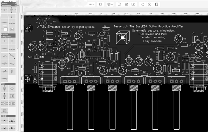The image size is (208, 132).
Task: Click the Tesseract title text on PCB
Action: [x=148, y=26]
